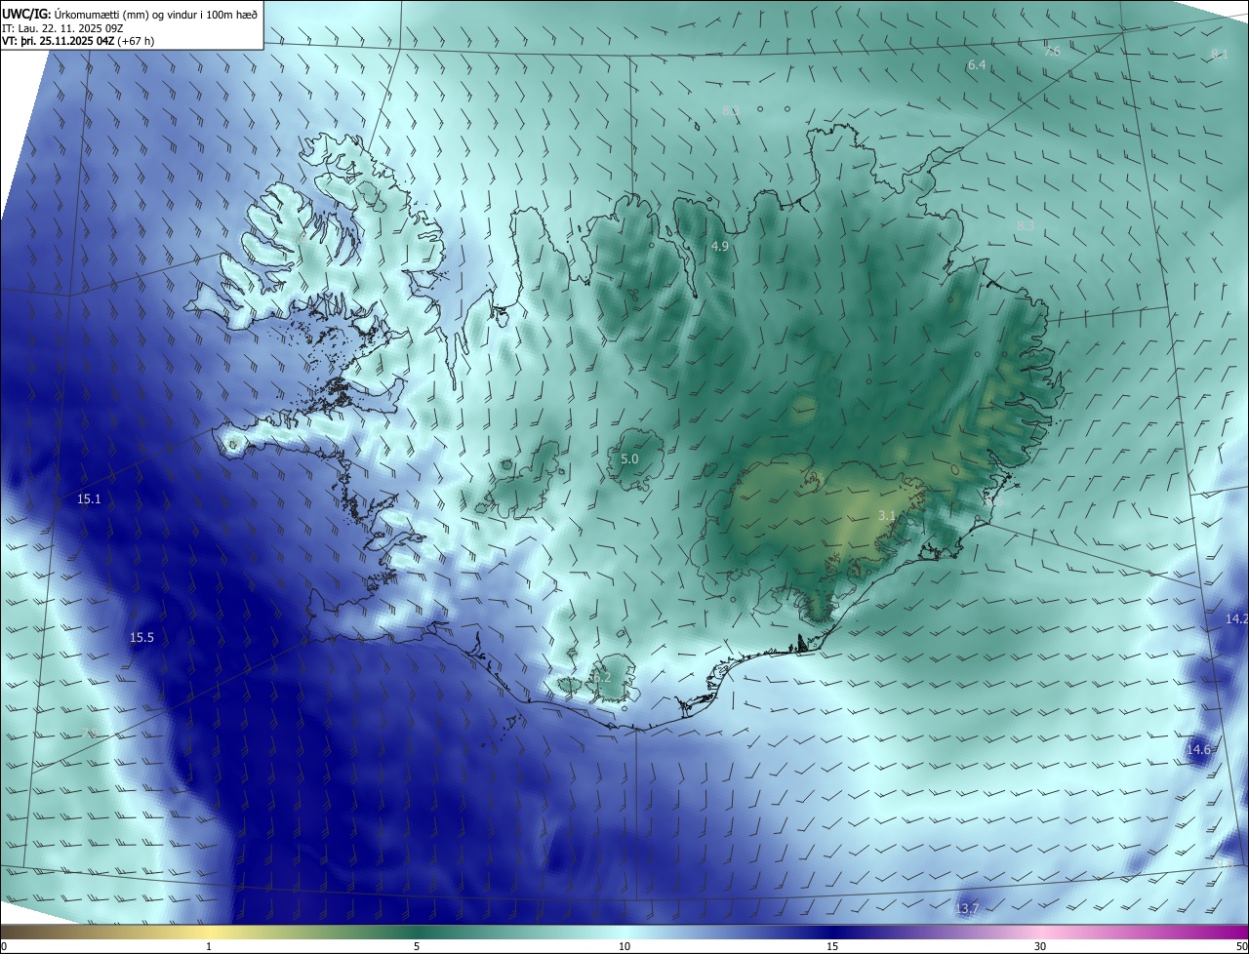Click the map value label 3.1
The image size is (1249, 954).
click(x=886, y=515)
